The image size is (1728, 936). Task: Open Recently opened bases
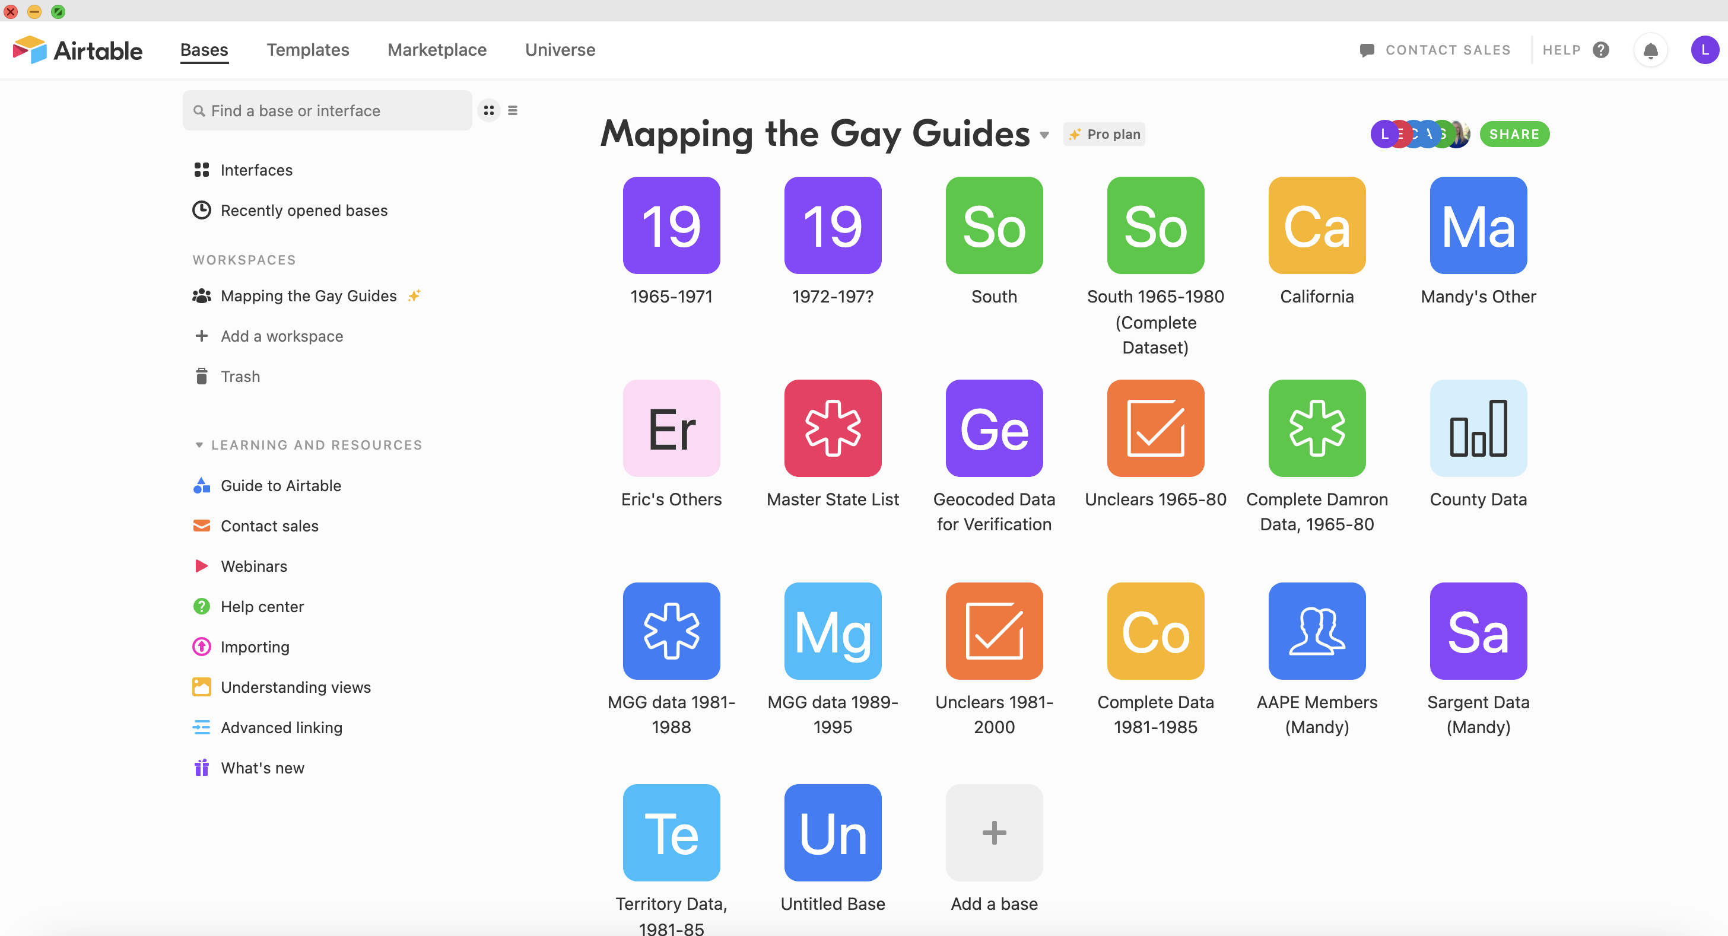[x=303, y=211]
